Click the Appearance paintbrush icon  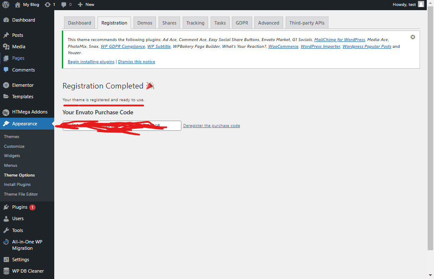click(6, 124)
